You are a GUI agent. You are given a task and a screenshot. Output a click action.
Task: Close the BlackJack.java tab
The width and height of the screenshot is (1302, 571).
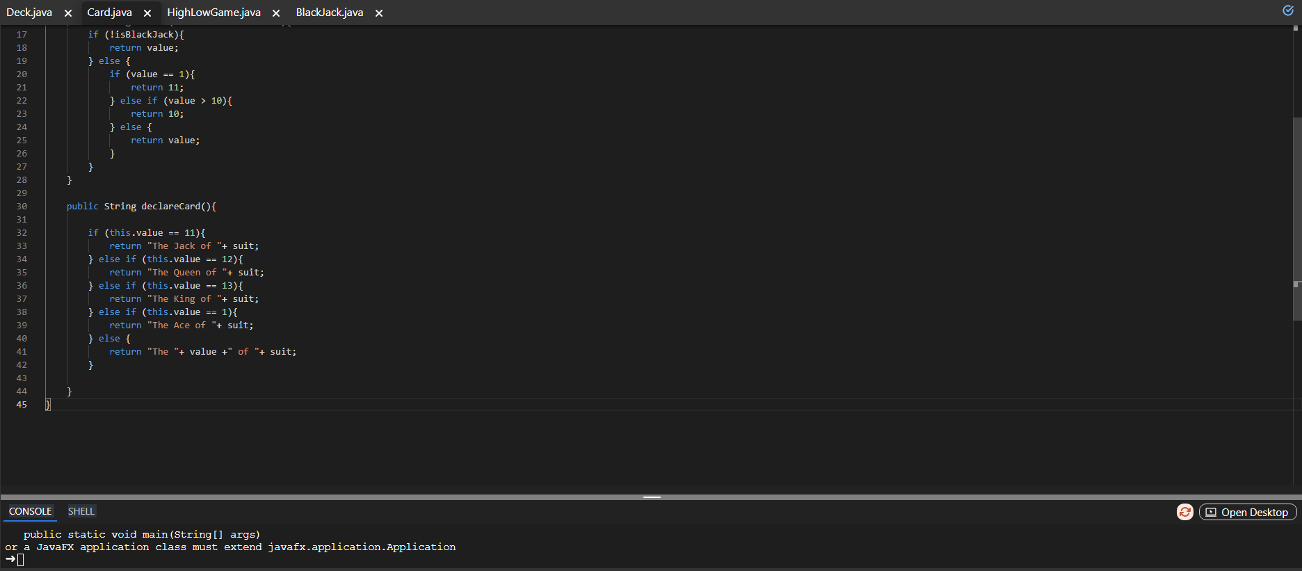coord(379,13)
